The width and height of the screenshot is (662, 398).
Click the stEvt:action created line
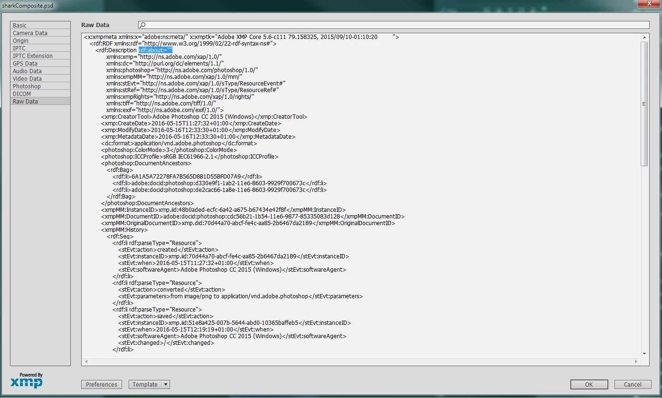click(x=169, y=249)
